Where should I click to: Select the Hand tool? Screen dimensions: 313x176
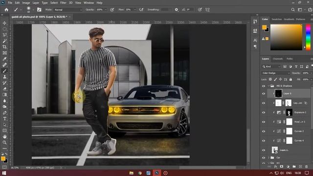4,137
